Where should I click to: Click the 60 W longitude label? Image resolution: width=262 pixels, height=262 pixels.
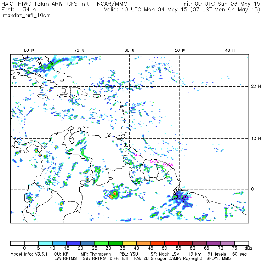tap(130, 50)
